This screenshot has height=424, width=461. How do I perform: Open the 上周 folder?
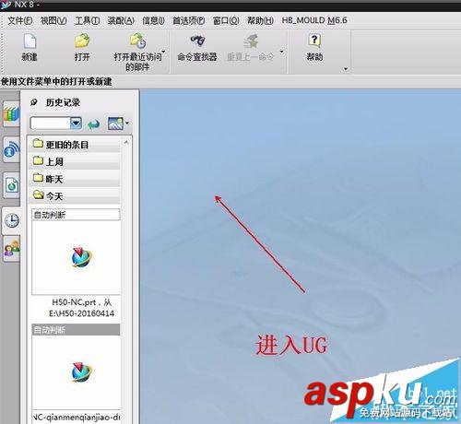pyautogui.click(x=75, y=161)
